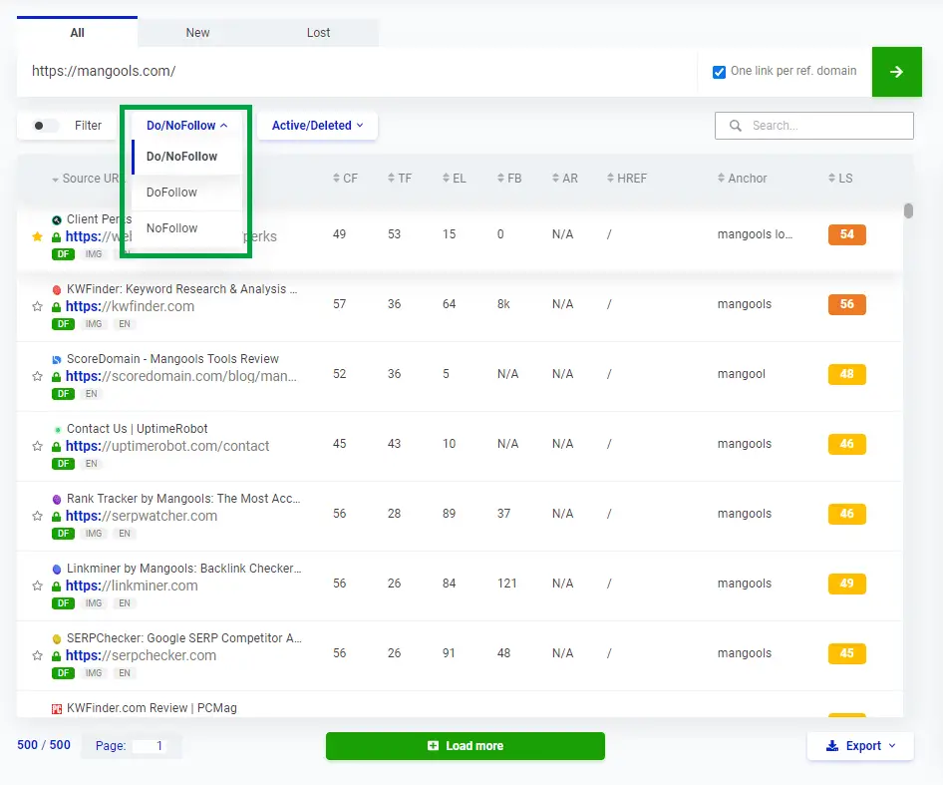Open the https://linkminer.com link
This screenshot has height=785, width=943.
tap(132, 586)
